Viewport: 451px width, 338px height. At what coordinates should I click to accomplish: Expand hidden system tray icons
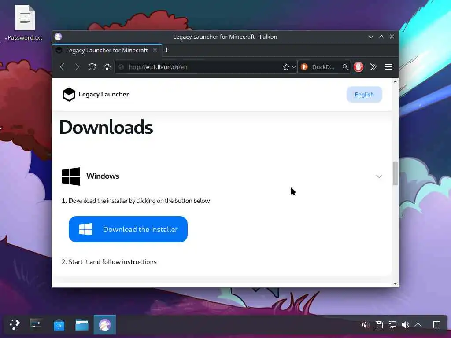point(418,325)
